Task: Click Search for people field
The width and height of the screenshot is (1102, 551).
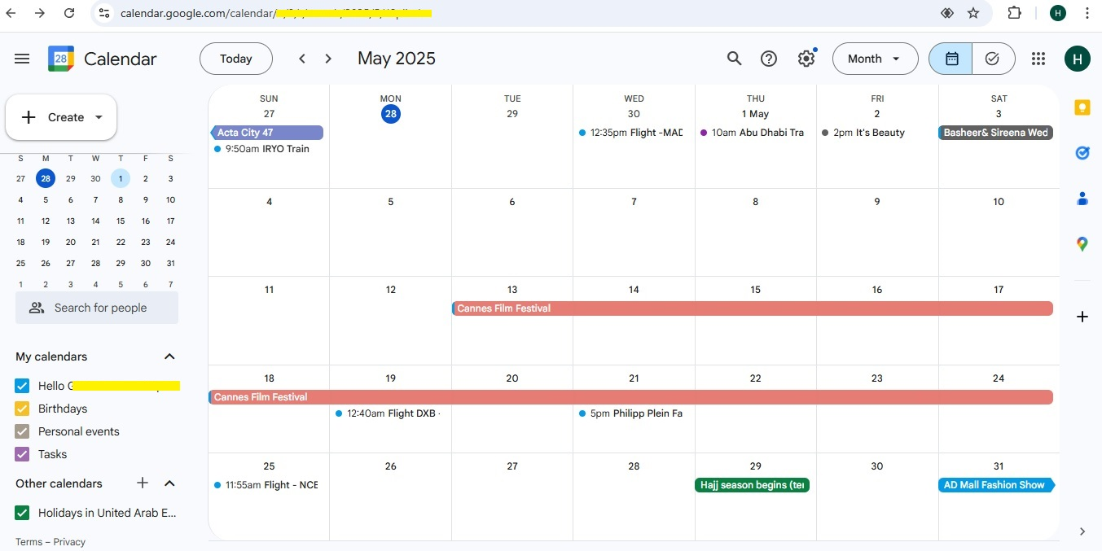Action: [97, 308]
